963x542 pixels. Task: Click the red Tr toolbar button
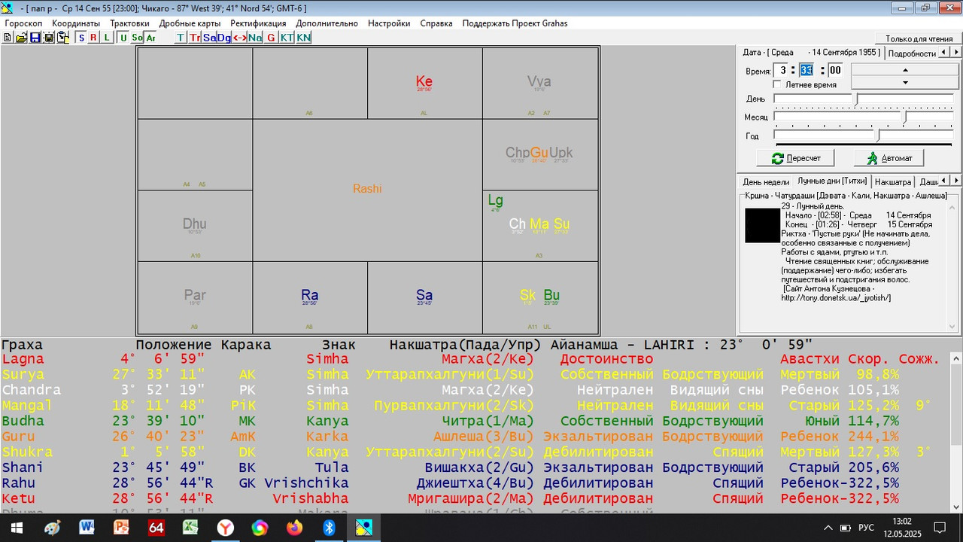[195, 38]
